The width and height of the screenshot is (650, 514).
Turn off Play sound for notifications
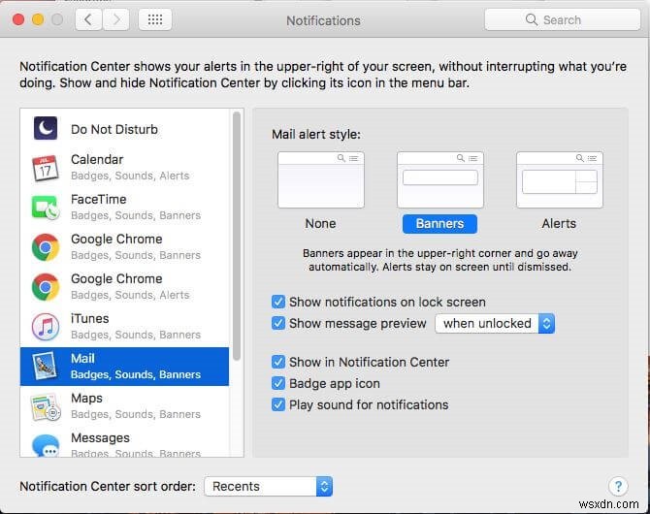[278, 404]
